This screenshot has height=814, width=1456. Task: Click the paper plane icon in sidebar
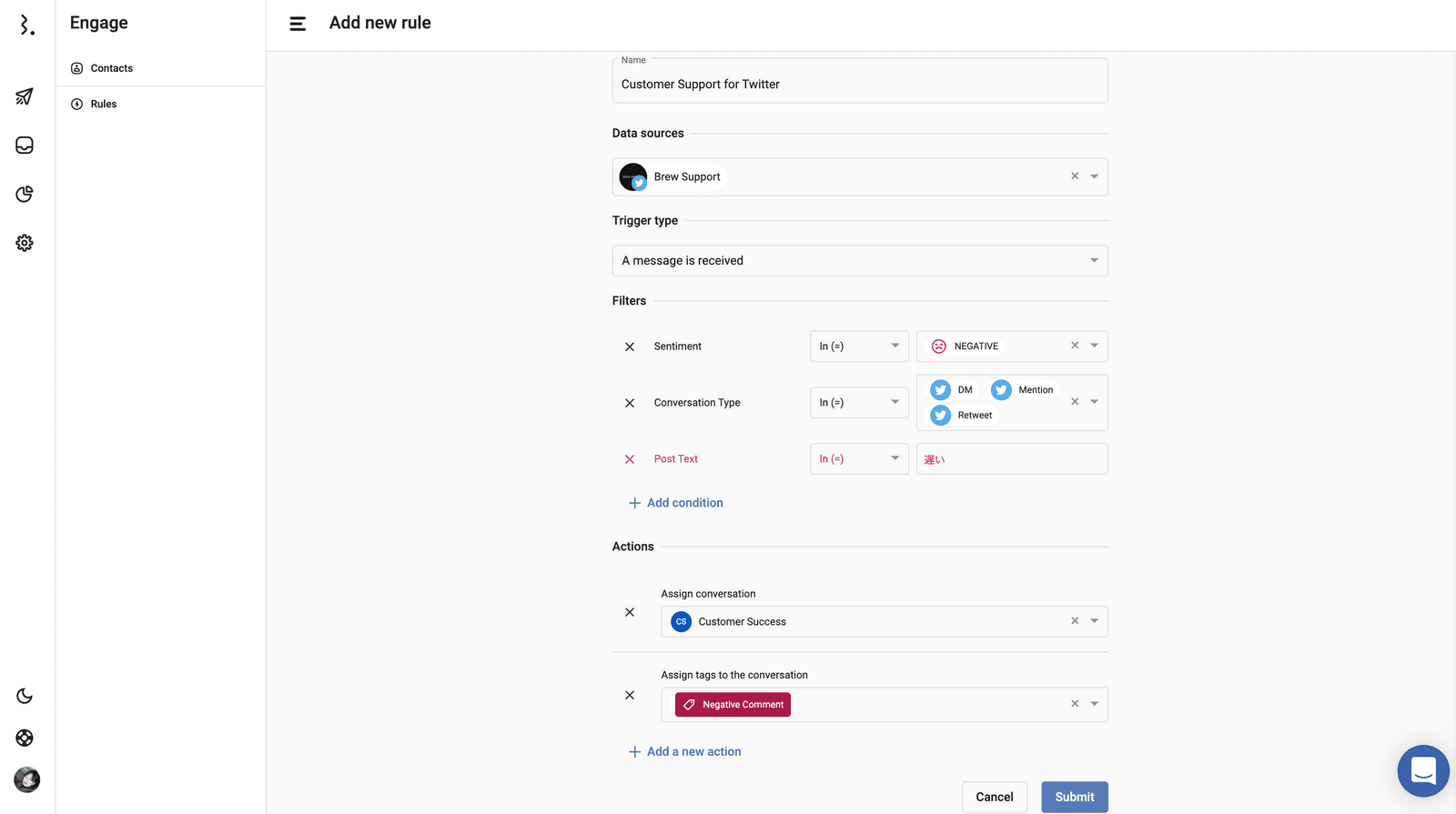(x=25, y=96)
